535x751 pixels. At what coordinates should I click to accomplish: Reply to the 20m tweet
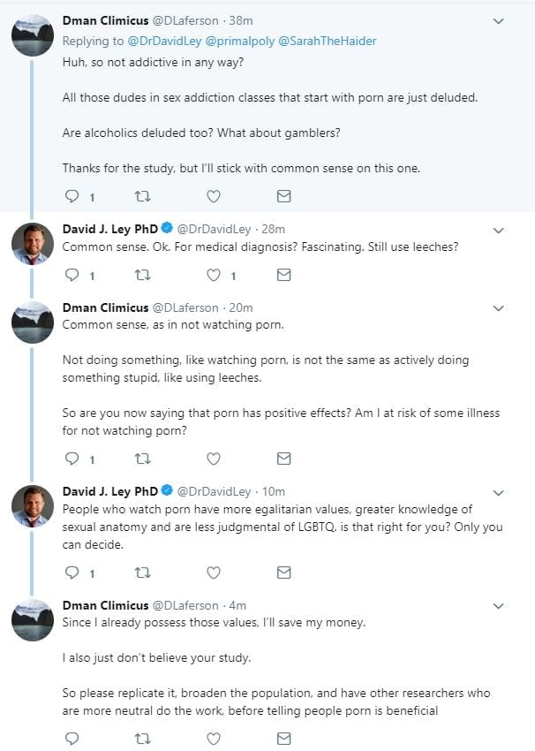[72, 459]
